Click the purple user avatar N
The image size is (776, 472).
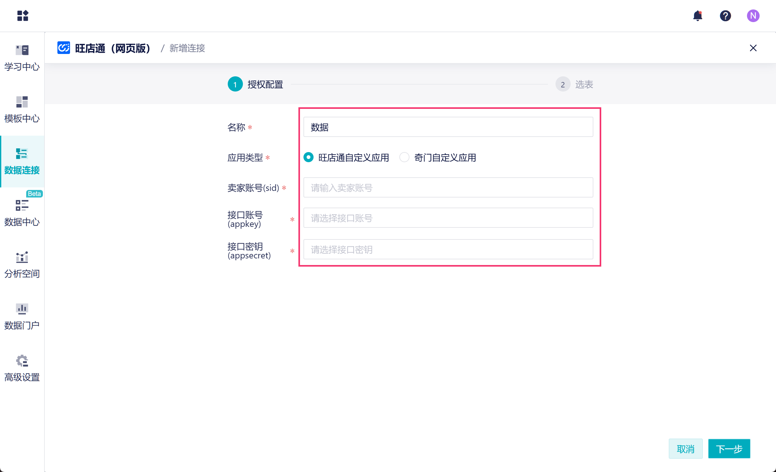[753, 15]
